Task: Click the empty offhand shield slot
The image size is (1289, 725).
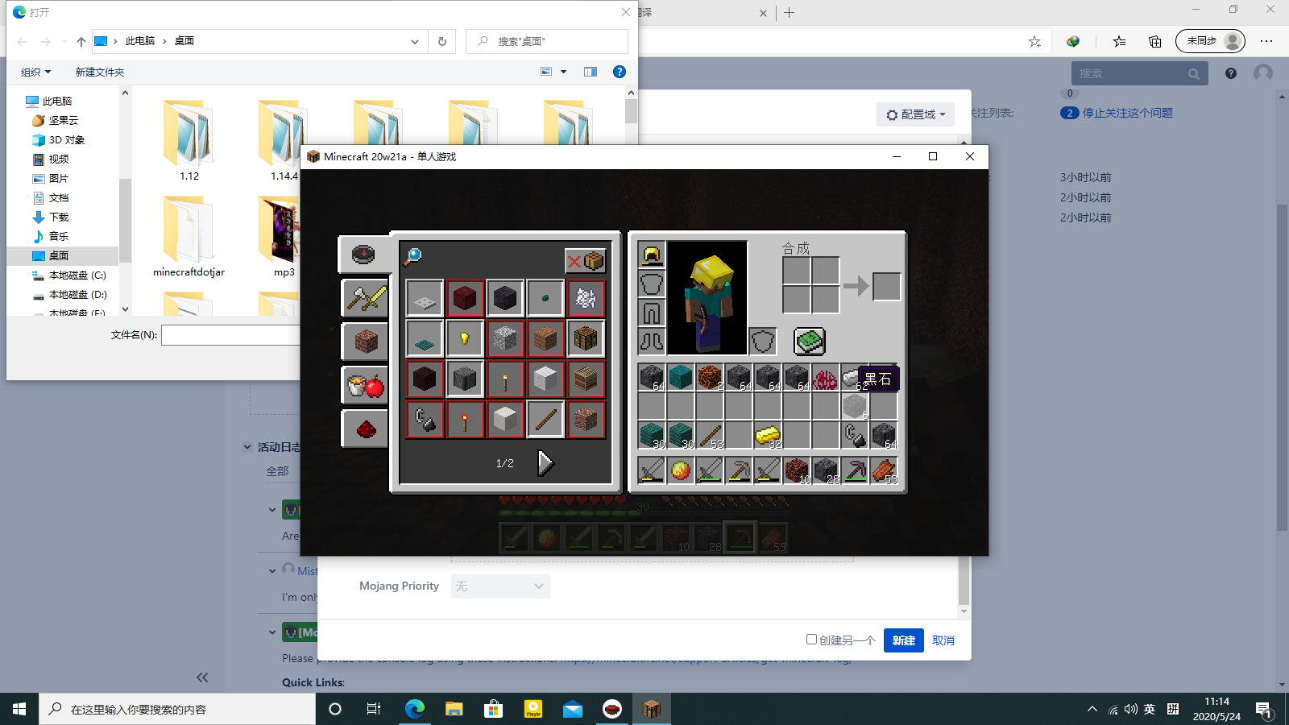Action: 762,342
